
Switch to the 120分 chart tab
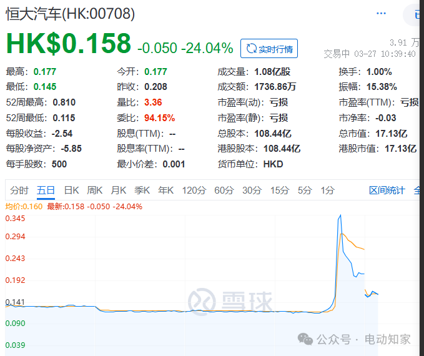click(x=194, y=190)
